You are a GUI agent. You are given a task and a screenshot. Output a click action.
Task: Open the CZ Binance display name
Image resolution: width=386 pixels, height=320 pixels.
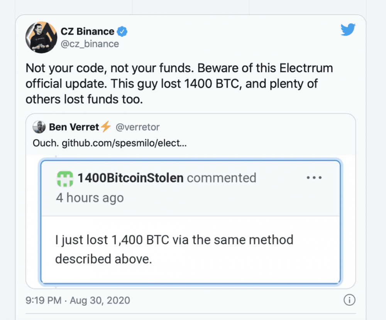(87, 31)
